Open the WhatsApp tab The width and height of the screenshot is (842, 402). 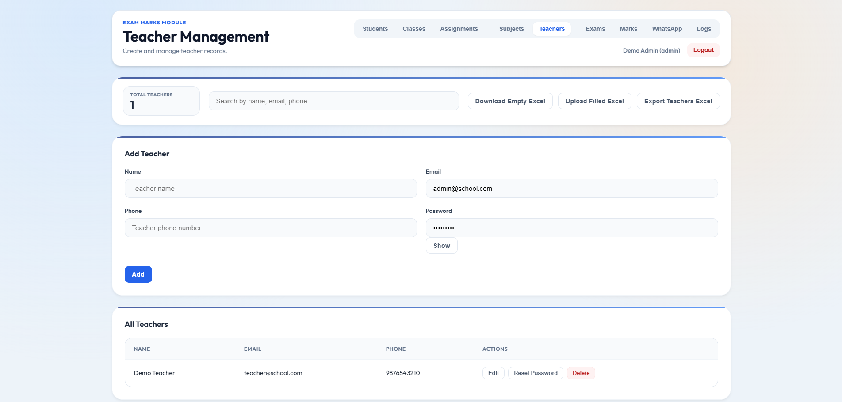point(667,29)
